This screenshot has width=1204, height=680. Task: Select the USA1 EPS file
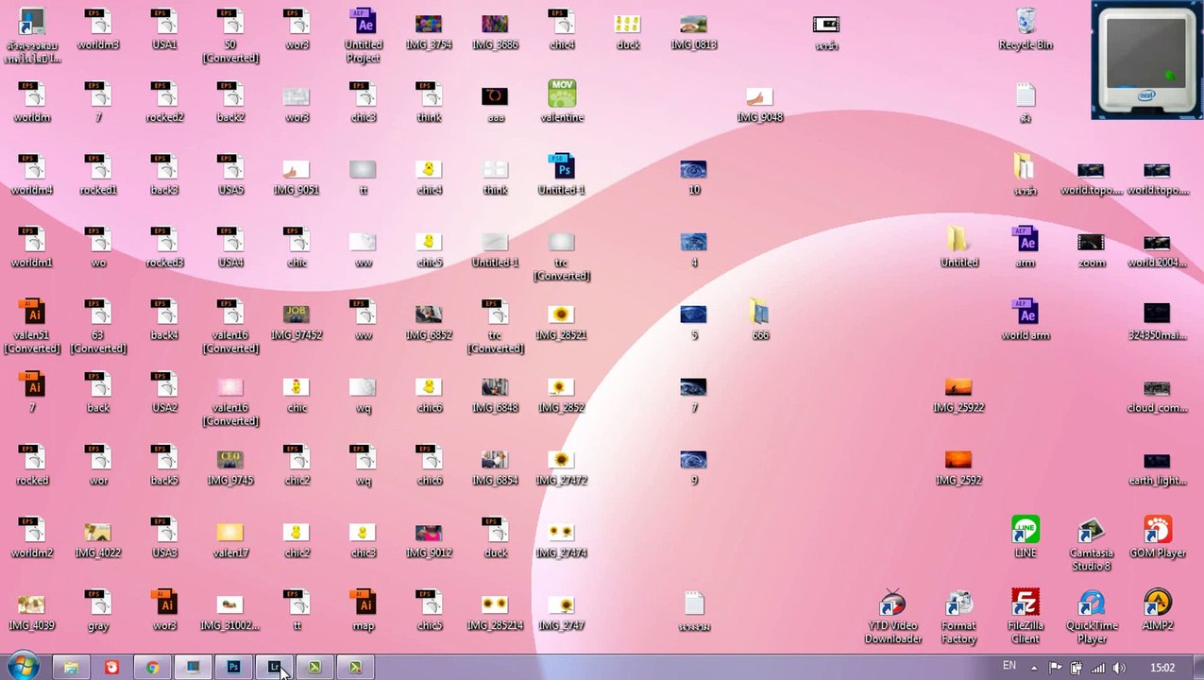point(164,29)
